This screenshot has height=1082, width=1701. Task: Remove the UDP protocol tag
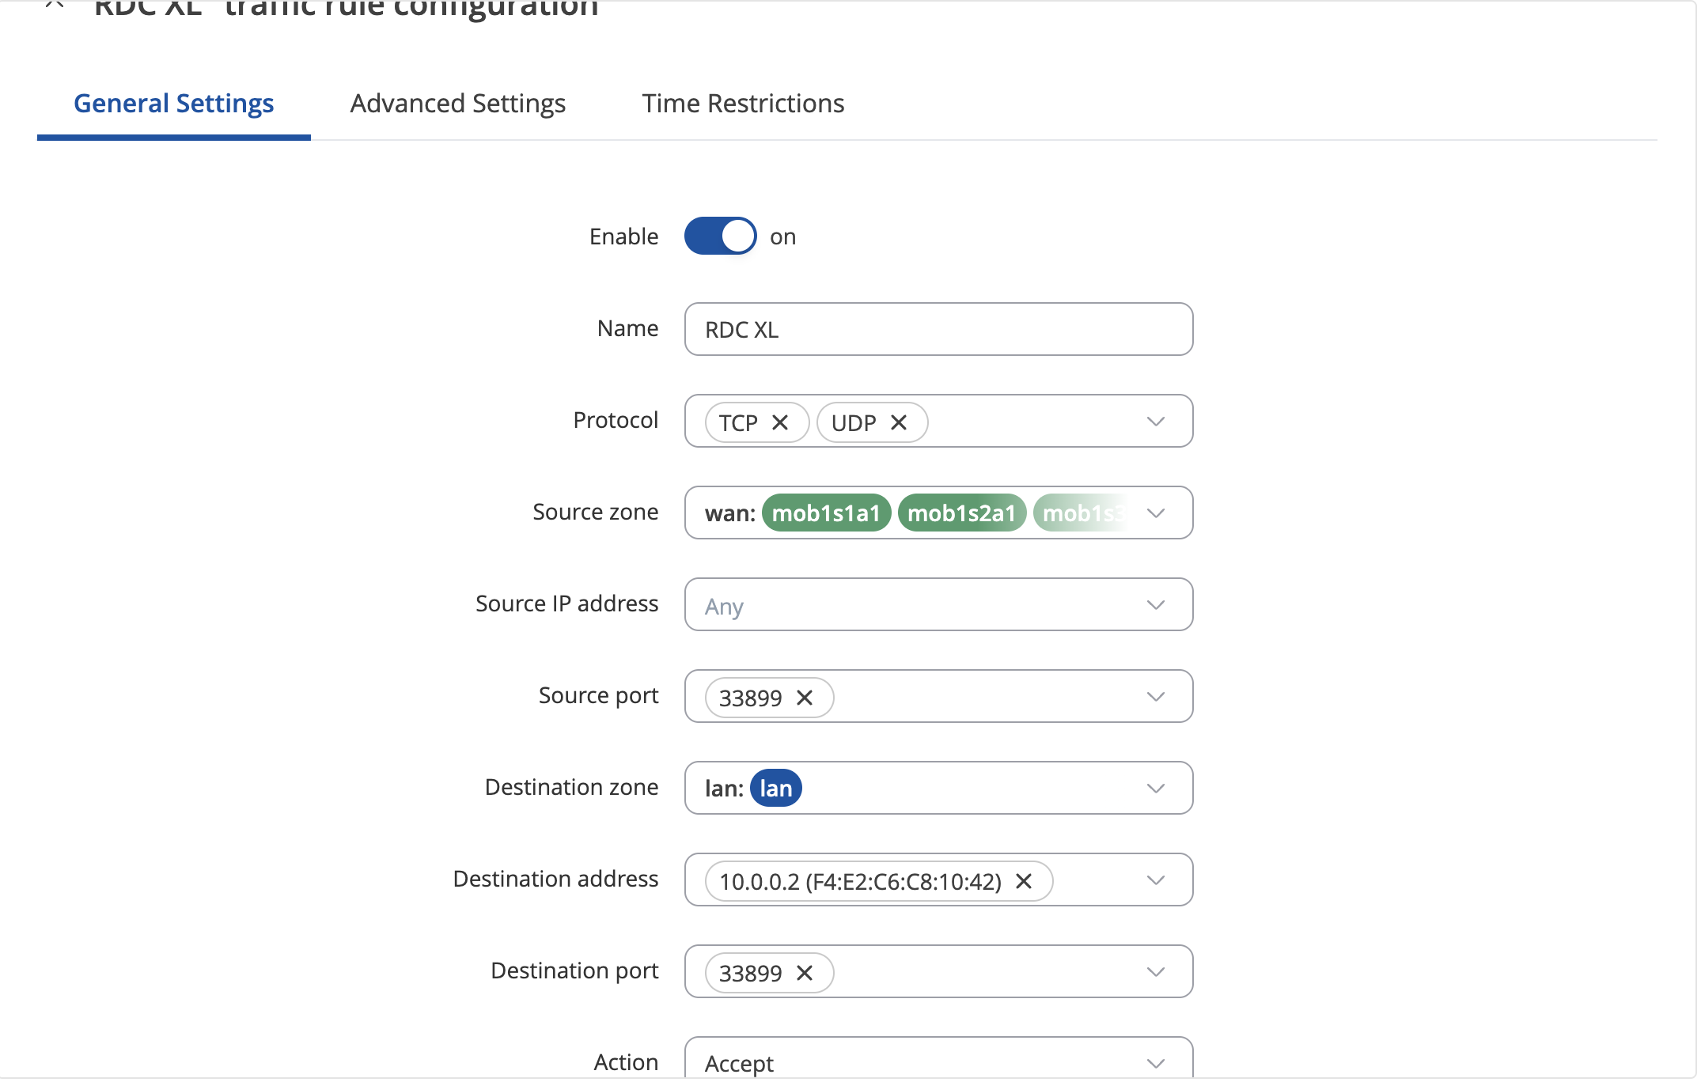point(899,422)
